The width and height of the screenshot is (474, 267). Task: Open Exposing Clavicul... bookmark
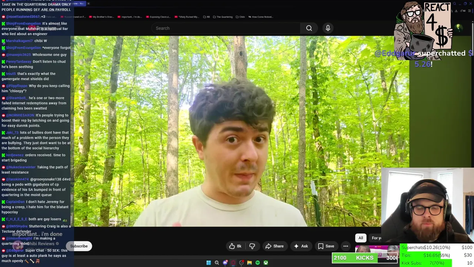(x=158, y=17)
